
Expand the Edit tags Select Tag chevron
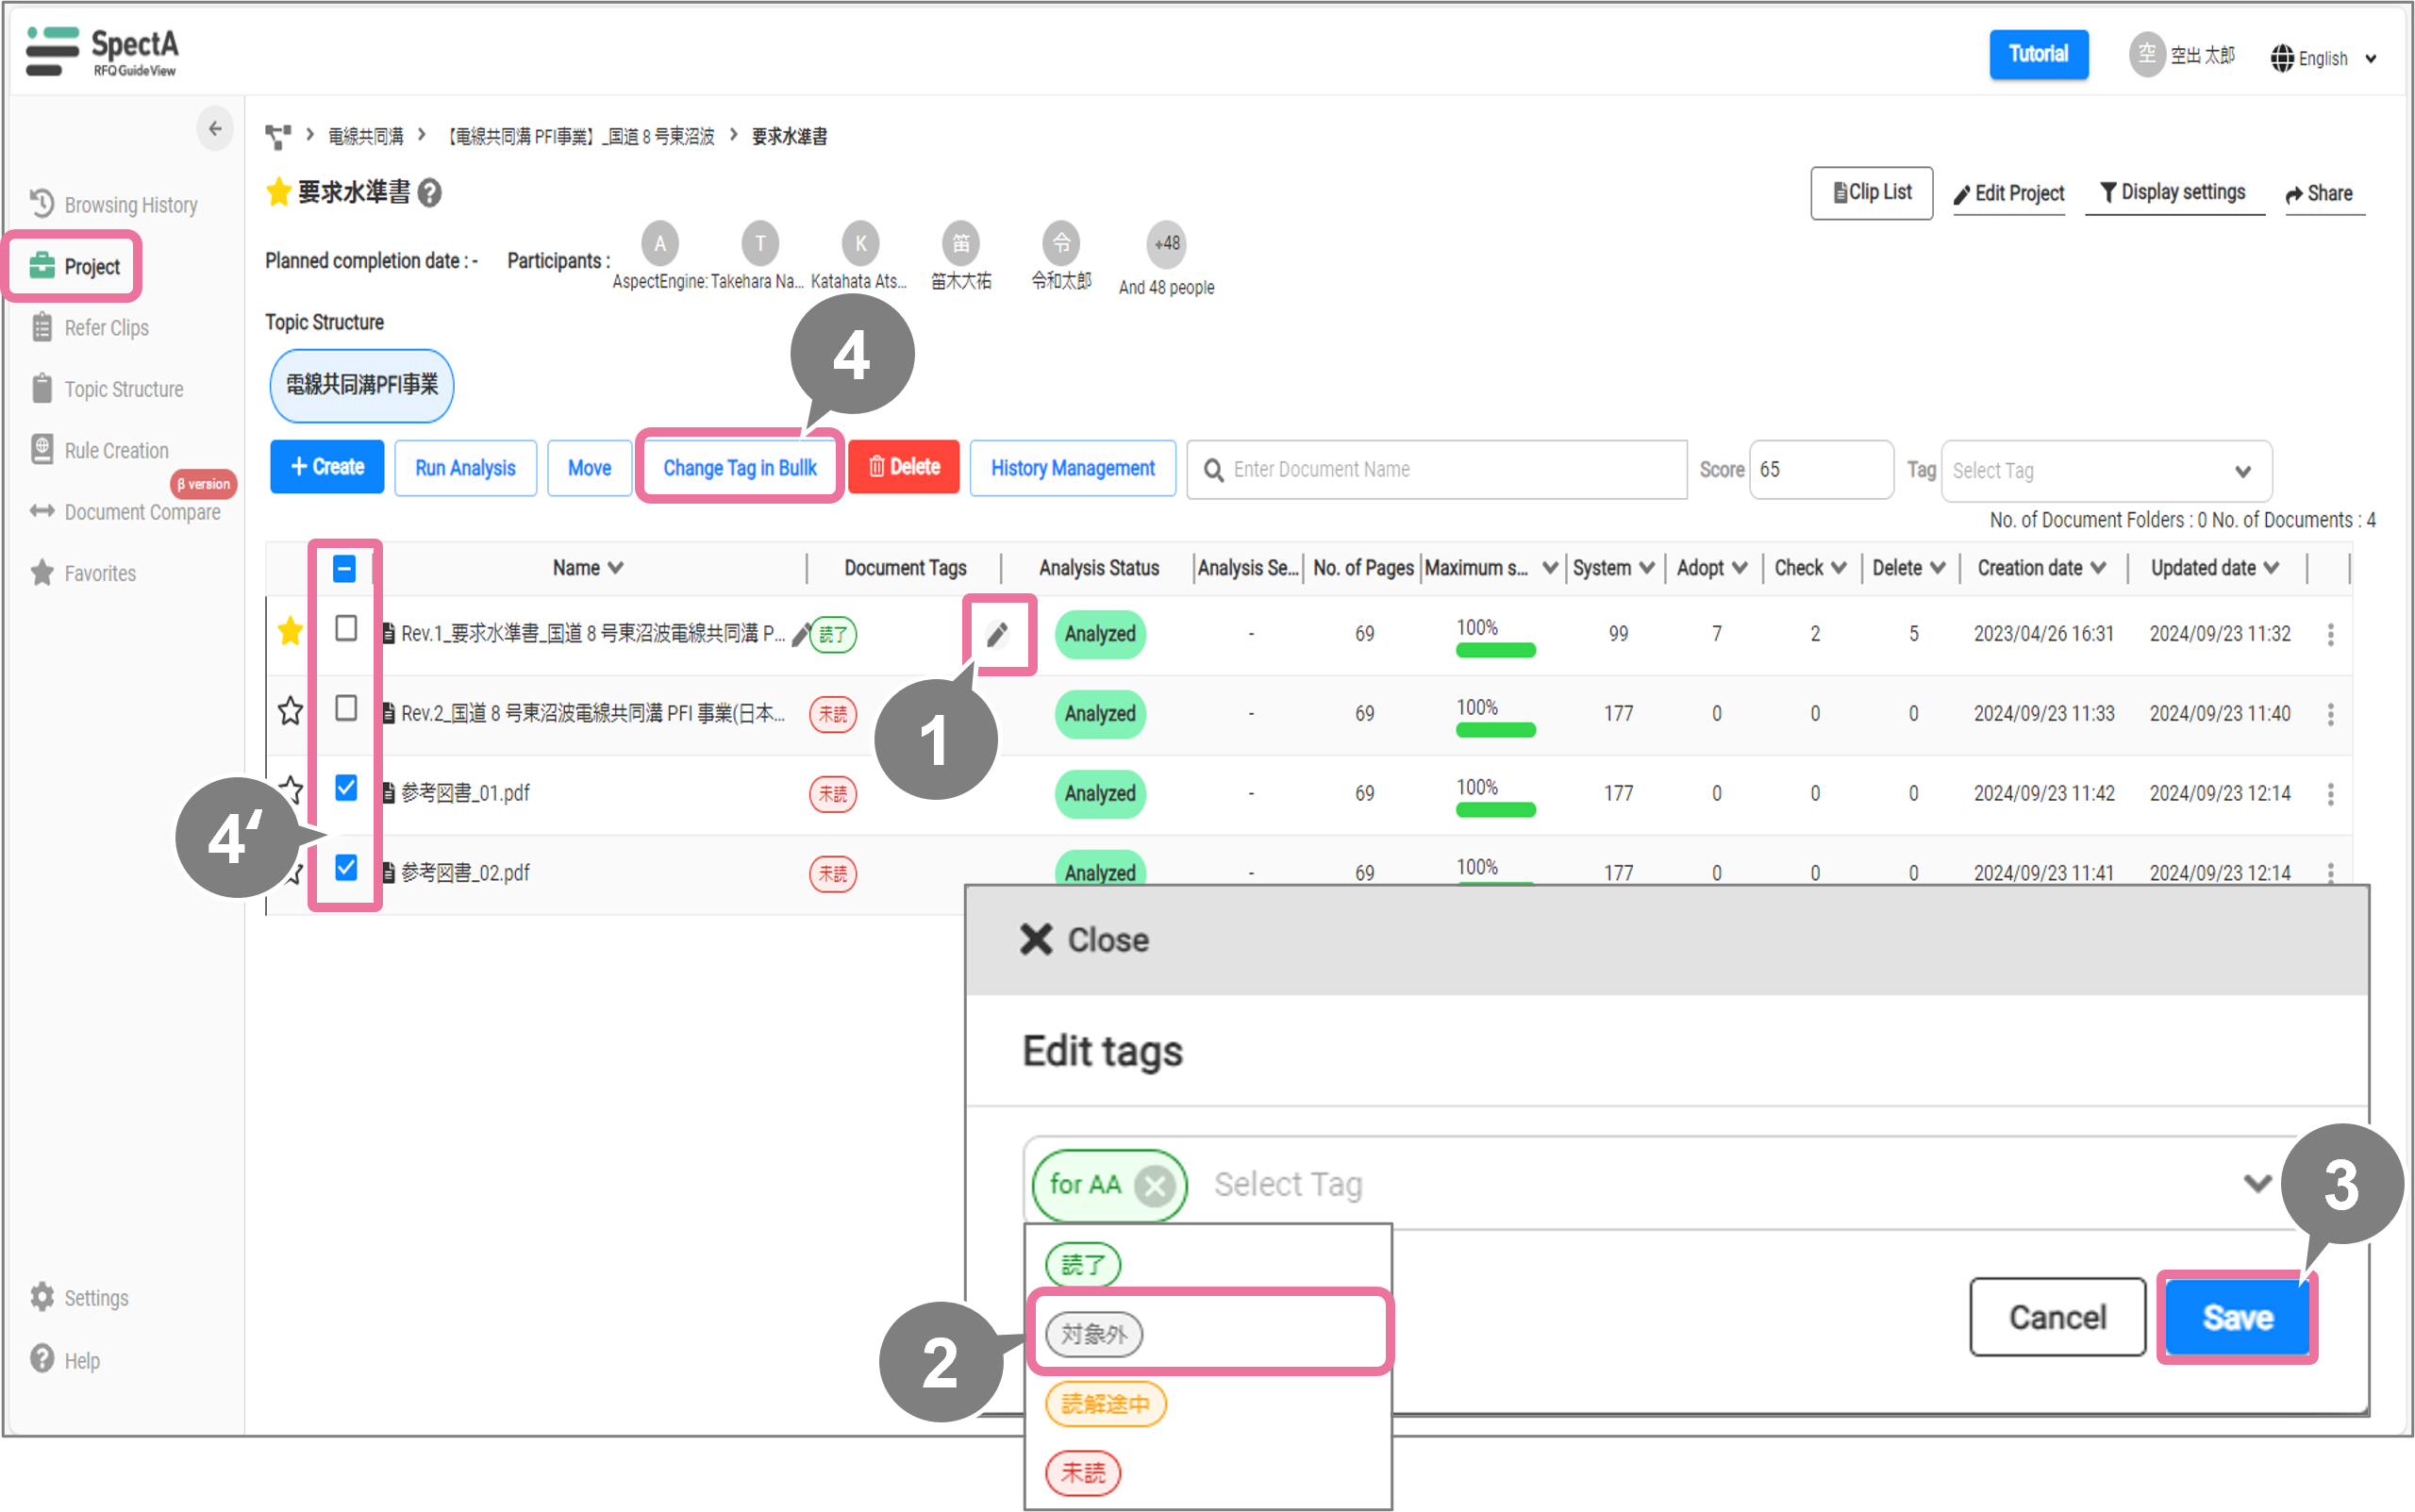tap(2256, 1184)
